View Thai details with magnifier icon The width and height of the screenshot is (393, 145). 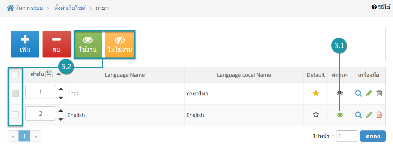point(358,93)
